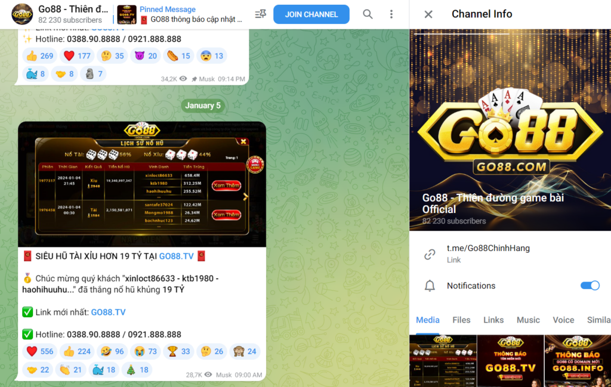Toggle the Notifications switch
This screenshot has height=387, width=611.
pos(590,286)
